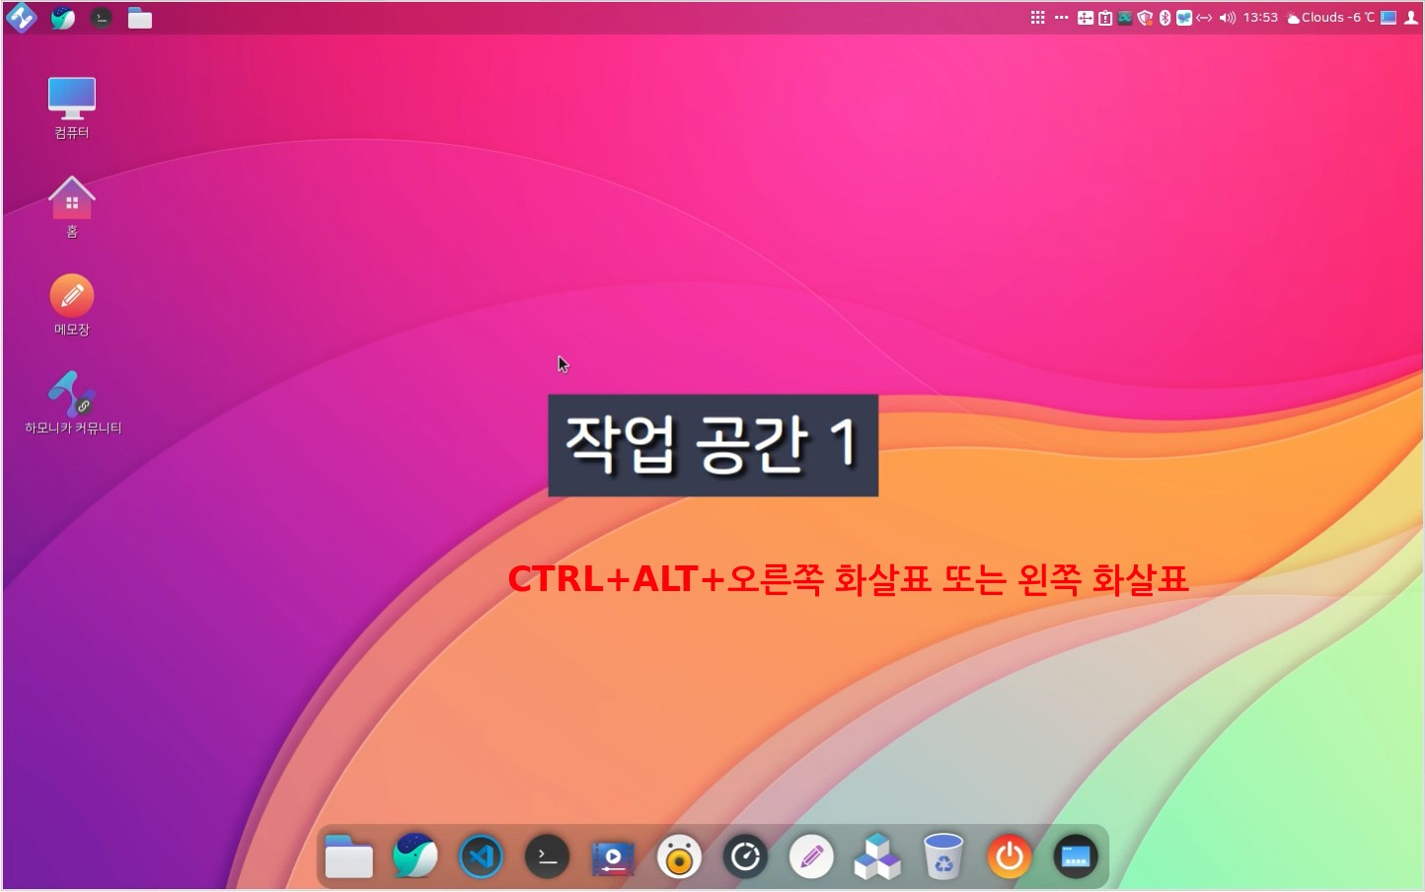Launch the speaker music app in the dock
This screenshot has height=892, width=1425.
click(x=679, y=856)
